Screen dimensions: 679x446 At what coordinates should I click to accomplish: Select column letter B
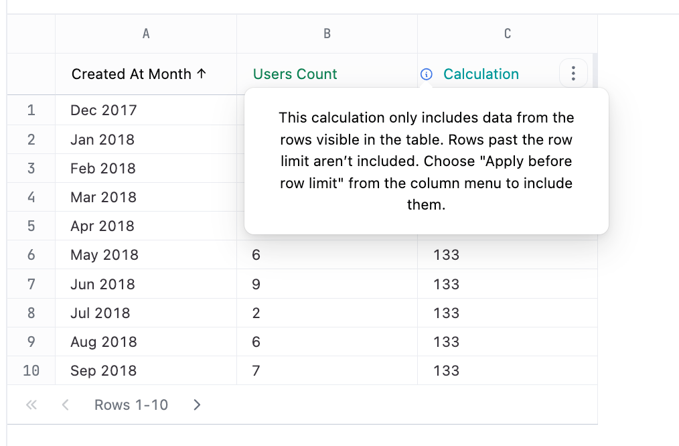pyautogui.click(x=327, y=33)
